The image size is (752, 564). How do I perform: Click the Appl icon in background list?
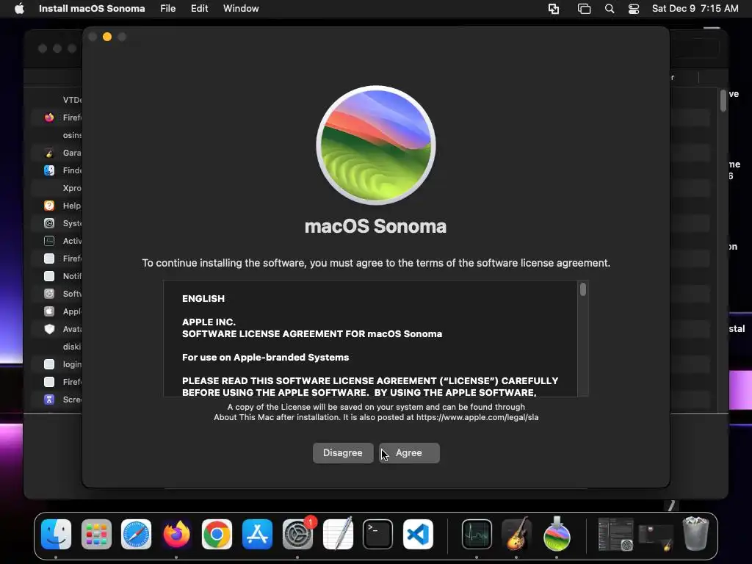tap(49, 311)
